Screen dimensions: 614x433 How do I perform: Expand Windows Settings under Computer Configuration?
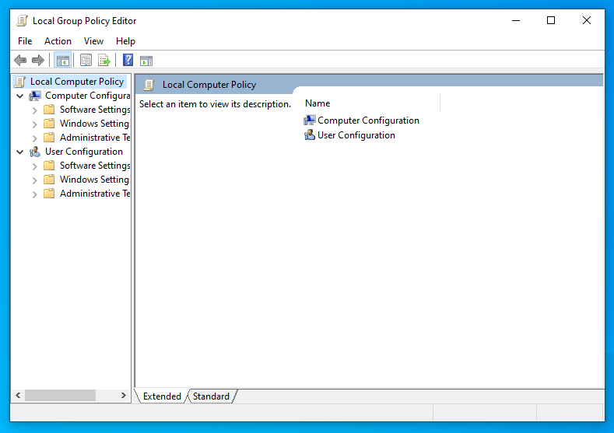(34, 125)
